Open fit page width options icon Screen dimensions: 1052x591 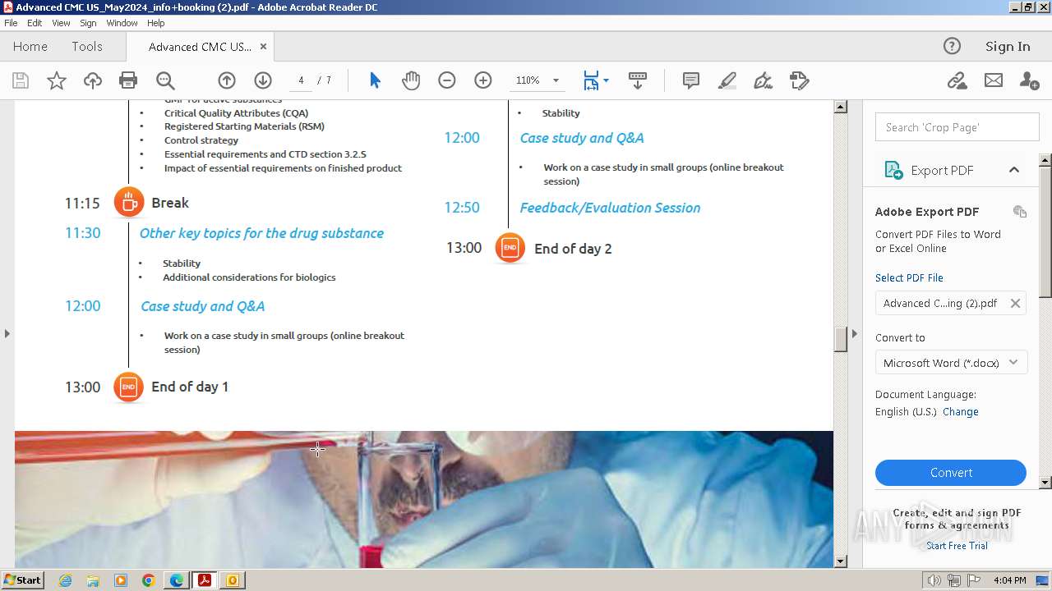pos(596,80)
